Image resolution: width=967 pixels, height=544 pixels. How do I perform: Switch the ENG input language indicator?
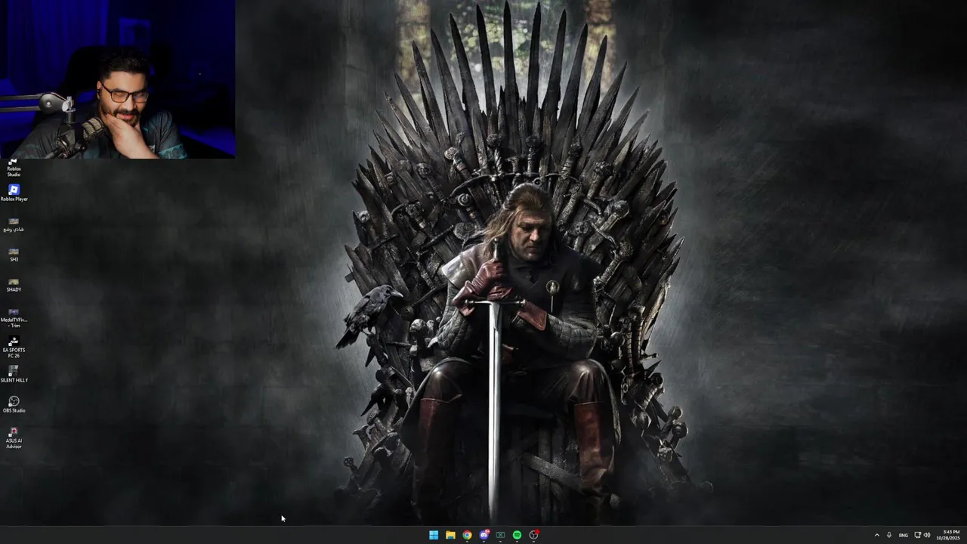tap(903, 535)
